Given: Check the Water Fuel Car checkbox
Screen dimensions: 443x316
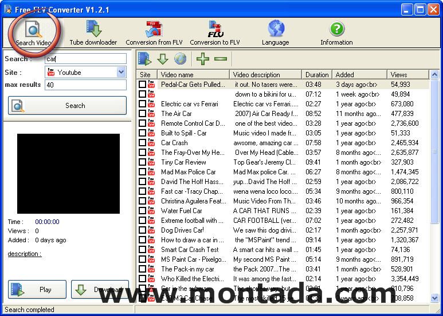Looking at the screenshot, I should (142, 211).
